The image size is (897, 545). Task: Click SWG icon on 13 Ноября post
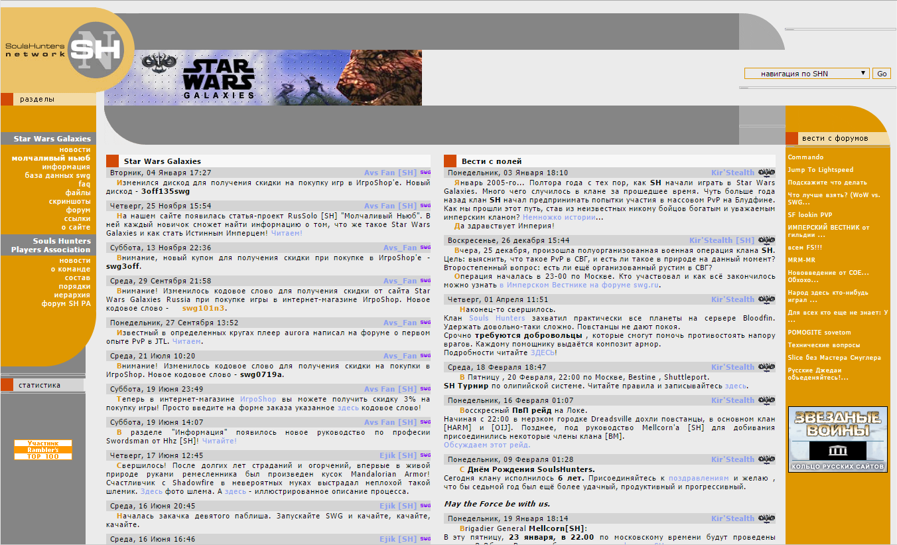click(425, 248)
